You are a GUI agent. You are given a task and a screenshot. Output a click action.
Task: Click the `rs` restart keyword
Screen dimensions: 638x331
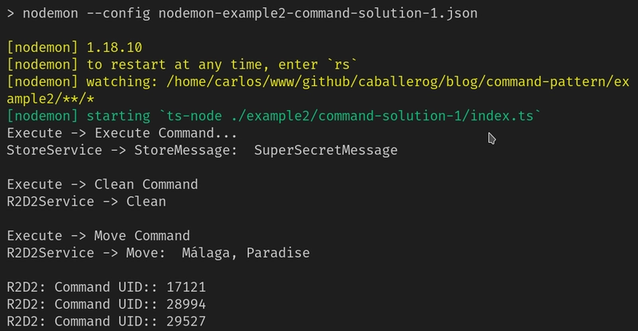point(342,65)
